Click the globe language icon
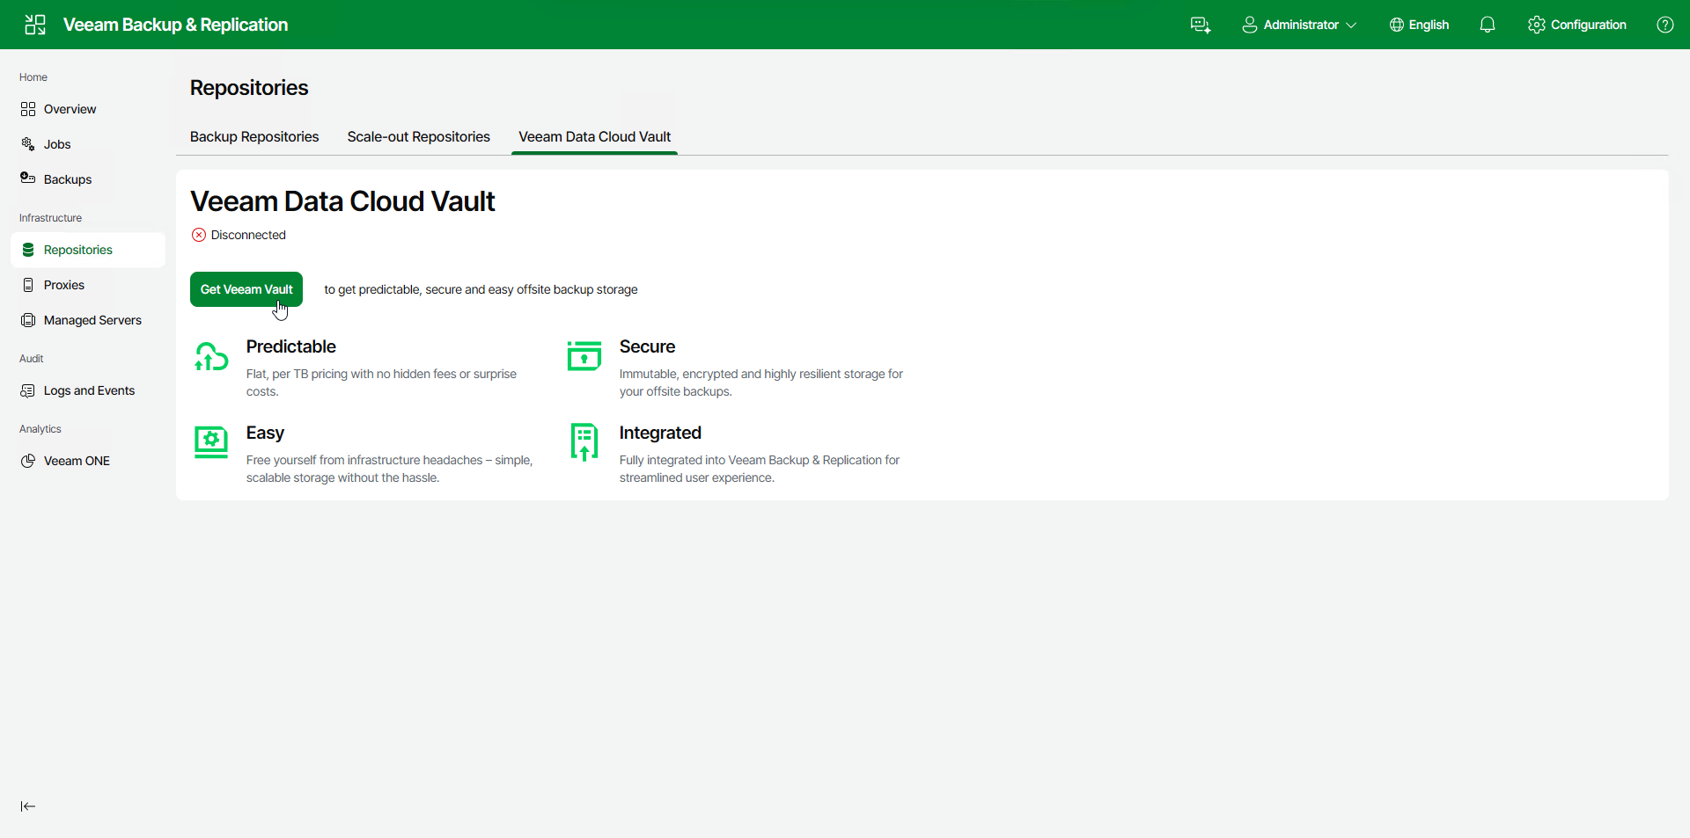 (1397, 25)
